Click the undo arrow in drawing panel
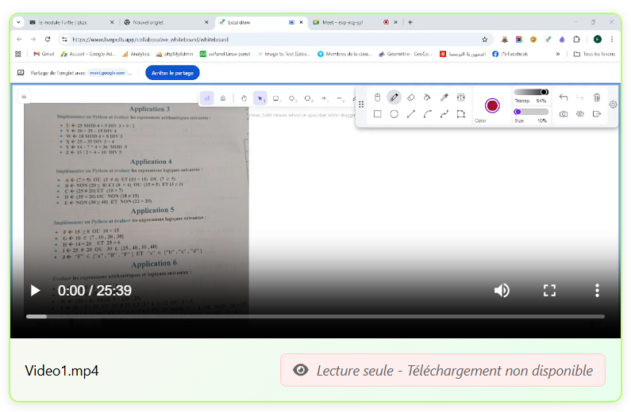The image size is (631, 412). coord(564,97)
